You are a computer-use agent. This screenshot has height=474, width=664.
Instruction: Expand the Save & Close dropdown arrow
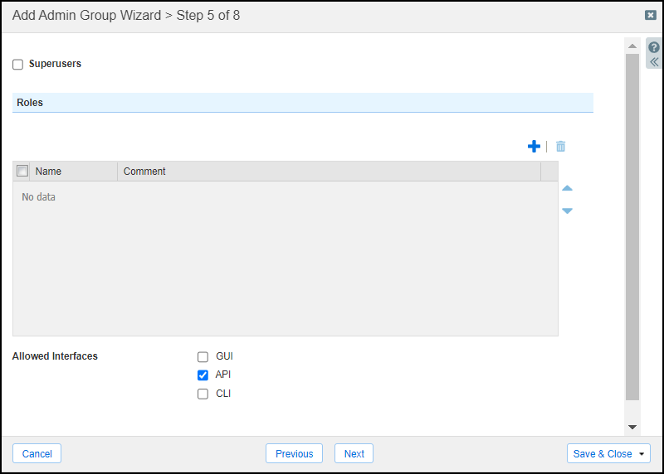pyautogui.click(x=642, y=454)
